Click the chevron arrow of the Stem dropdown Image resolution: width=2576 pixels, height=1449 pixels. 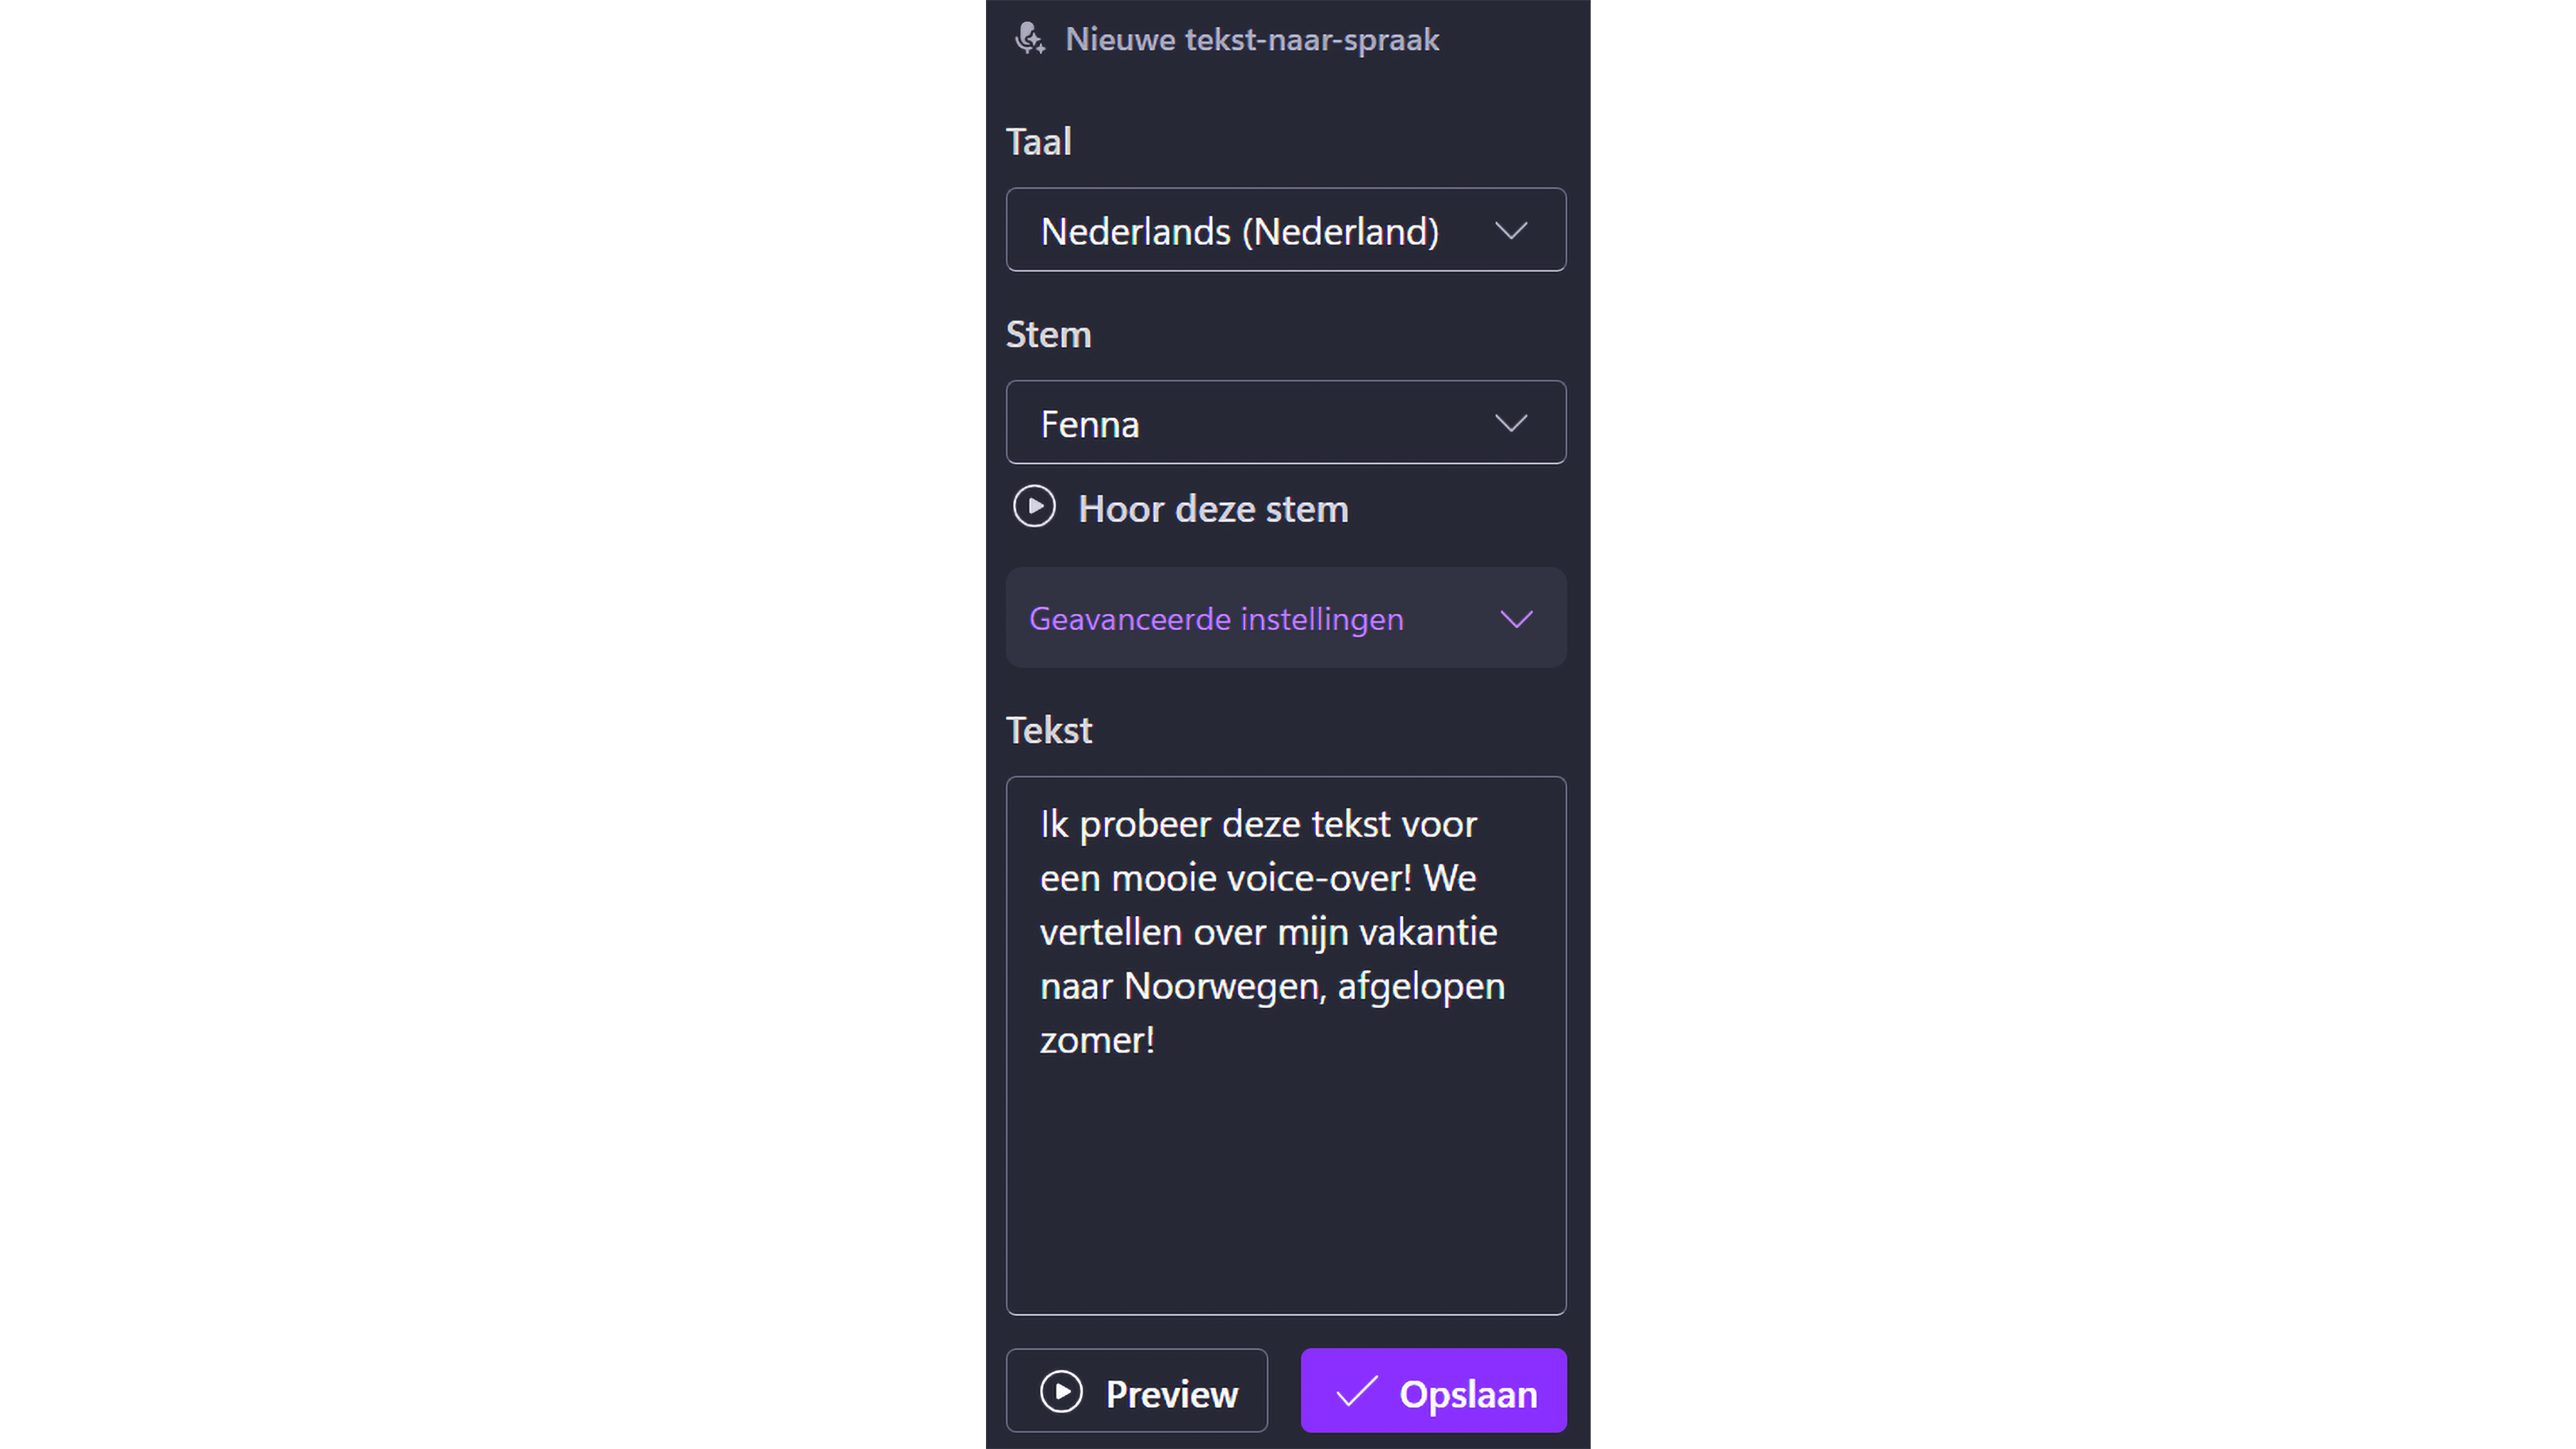click(x=1511, y=423)
